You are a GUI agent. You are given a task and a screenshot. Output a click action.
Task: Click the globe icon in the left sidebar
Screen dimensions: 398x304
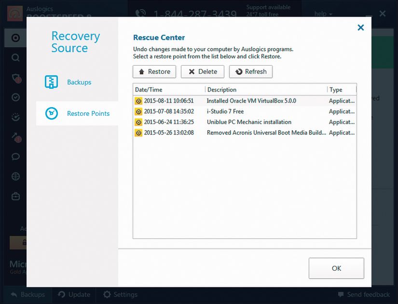[x=15, y=177]
